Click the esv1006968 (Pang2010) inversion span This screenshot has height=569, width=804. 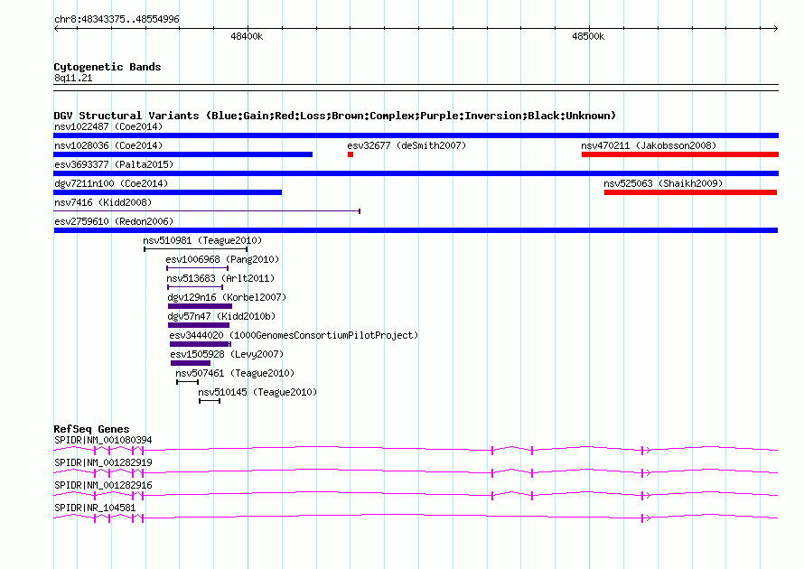tap(198, 268)
